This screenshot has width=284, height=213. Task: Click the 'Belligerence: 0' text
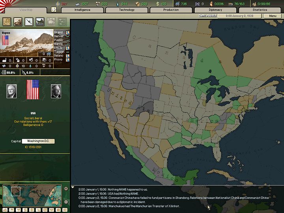click(33, 125)
